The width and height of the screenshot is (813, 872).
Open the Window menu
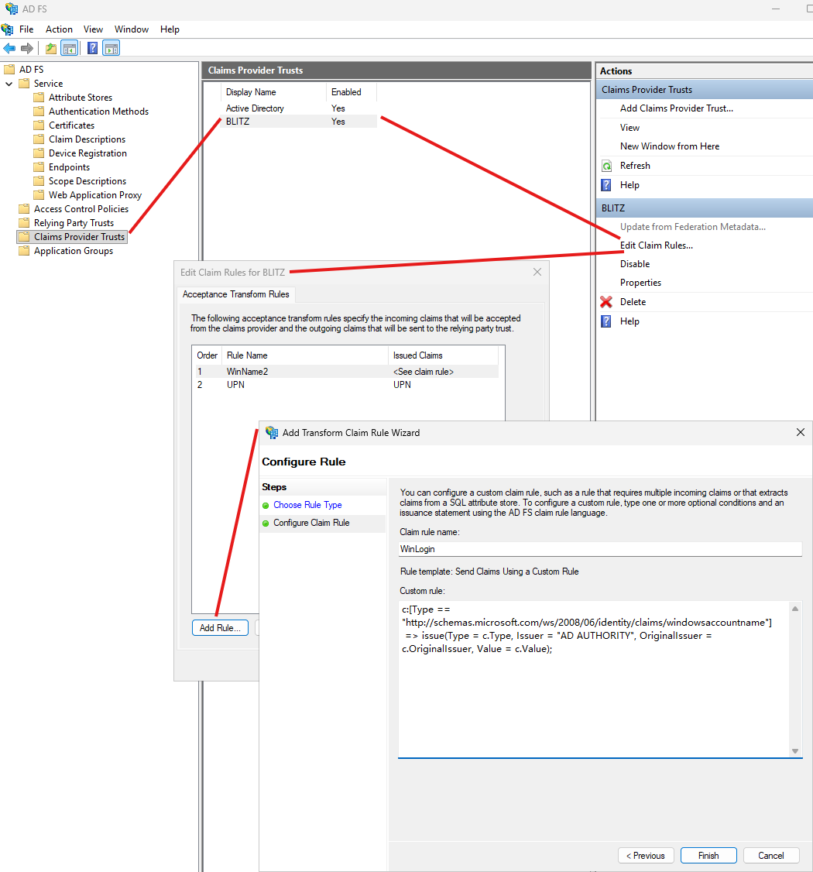(x=131, y=29)
